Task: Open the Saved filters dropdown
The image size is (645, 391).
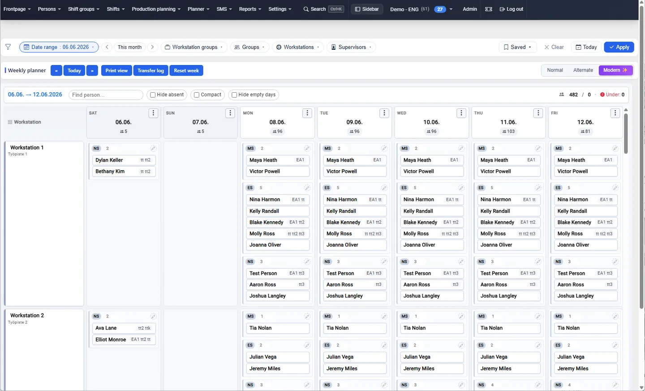Action: point(517,47)
